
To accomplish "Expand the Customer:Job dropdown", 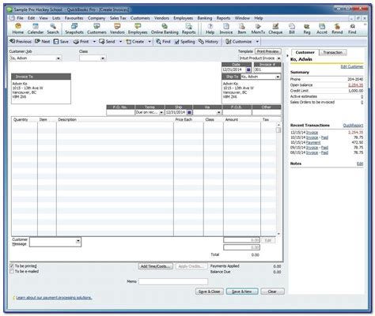I will point(58,58).
